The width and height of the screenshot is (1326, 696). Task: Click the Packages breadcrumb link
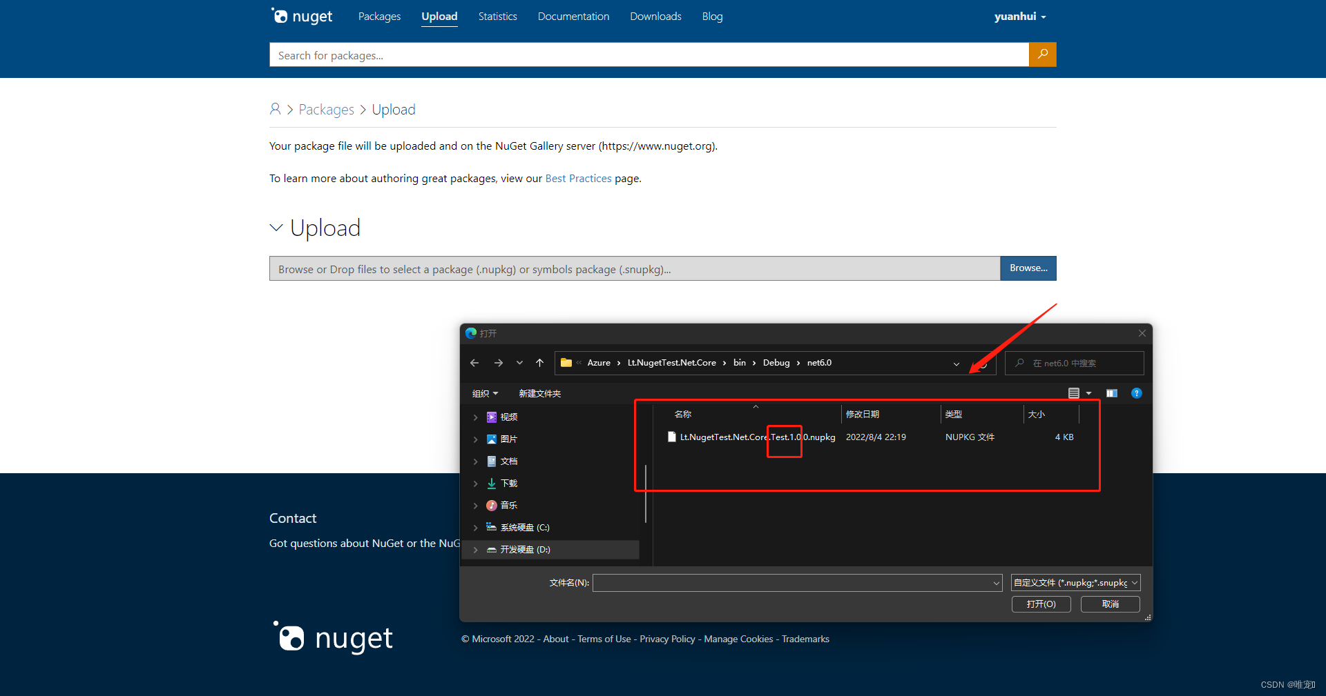tap(326, 109)
